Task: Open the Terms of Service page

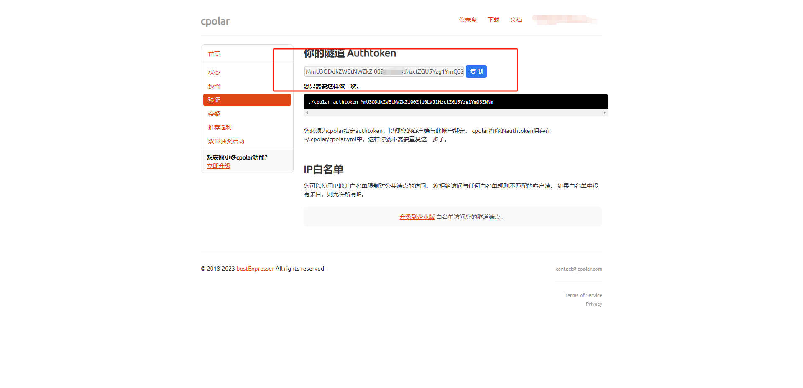Action: tap(583, 295)
